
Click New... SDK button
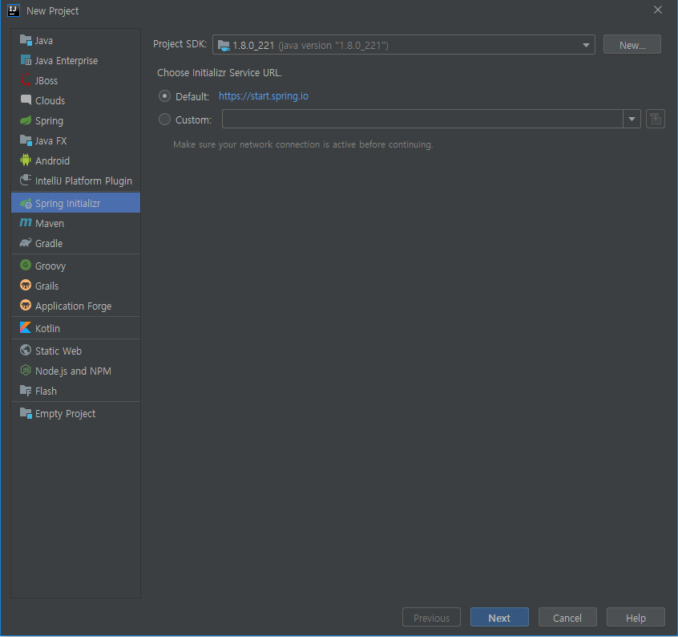pyautogui.click(x=632, y=45)
